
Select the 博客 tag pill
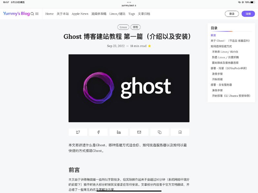(135, 27)
